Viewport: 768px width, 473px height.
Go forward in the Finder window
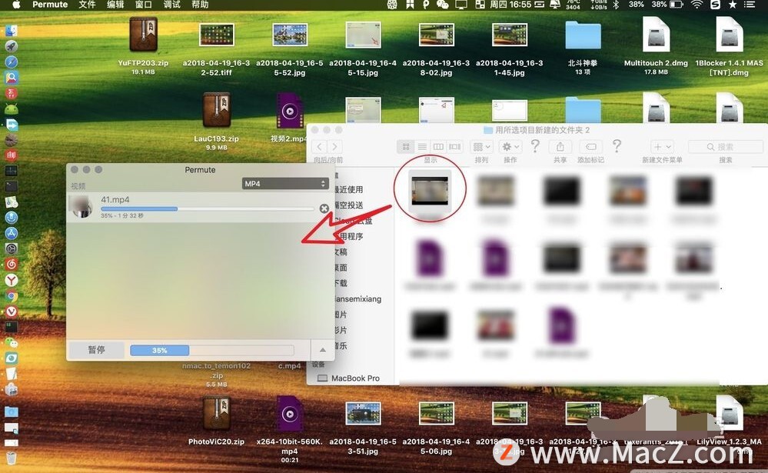click(335, 147)
